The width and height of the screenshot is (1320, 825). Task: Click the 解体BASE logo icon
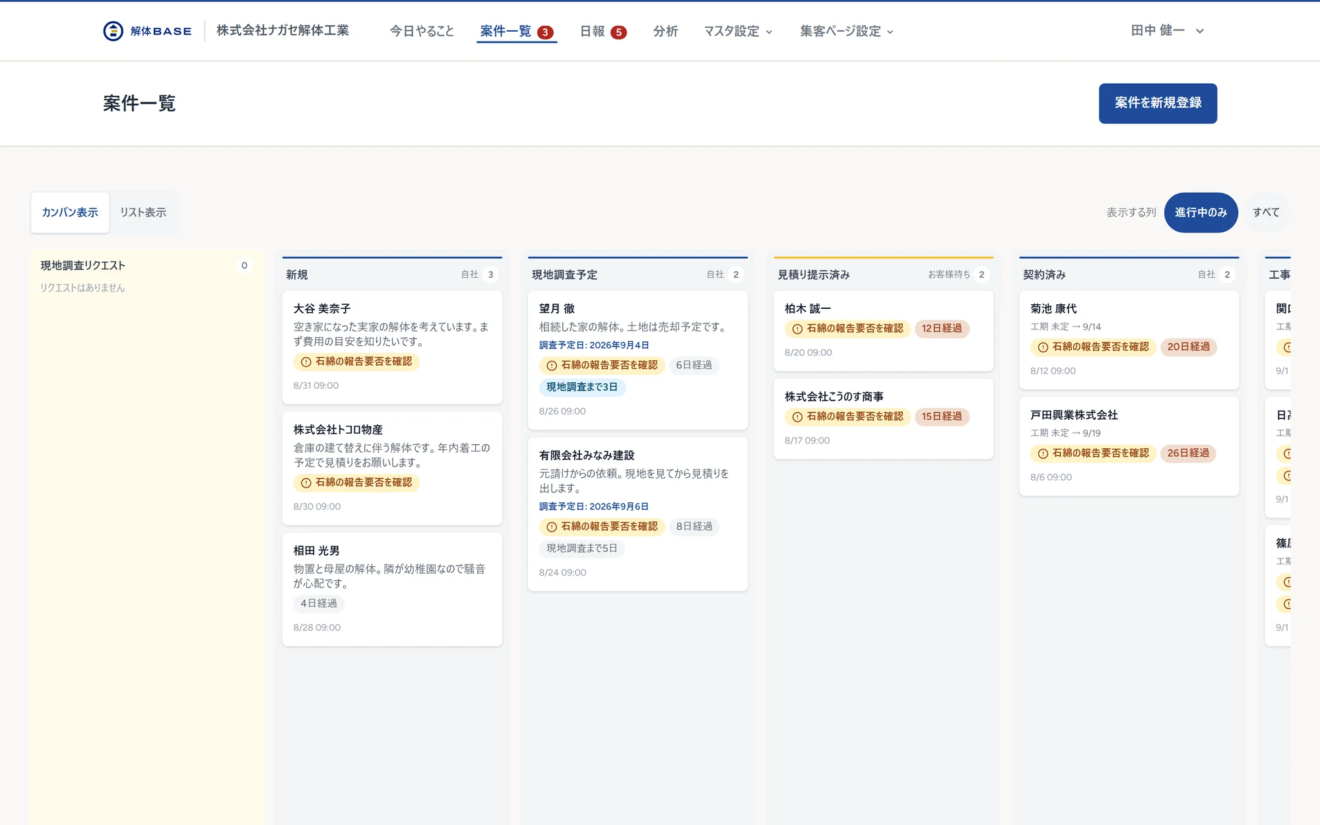pos(113,31)
